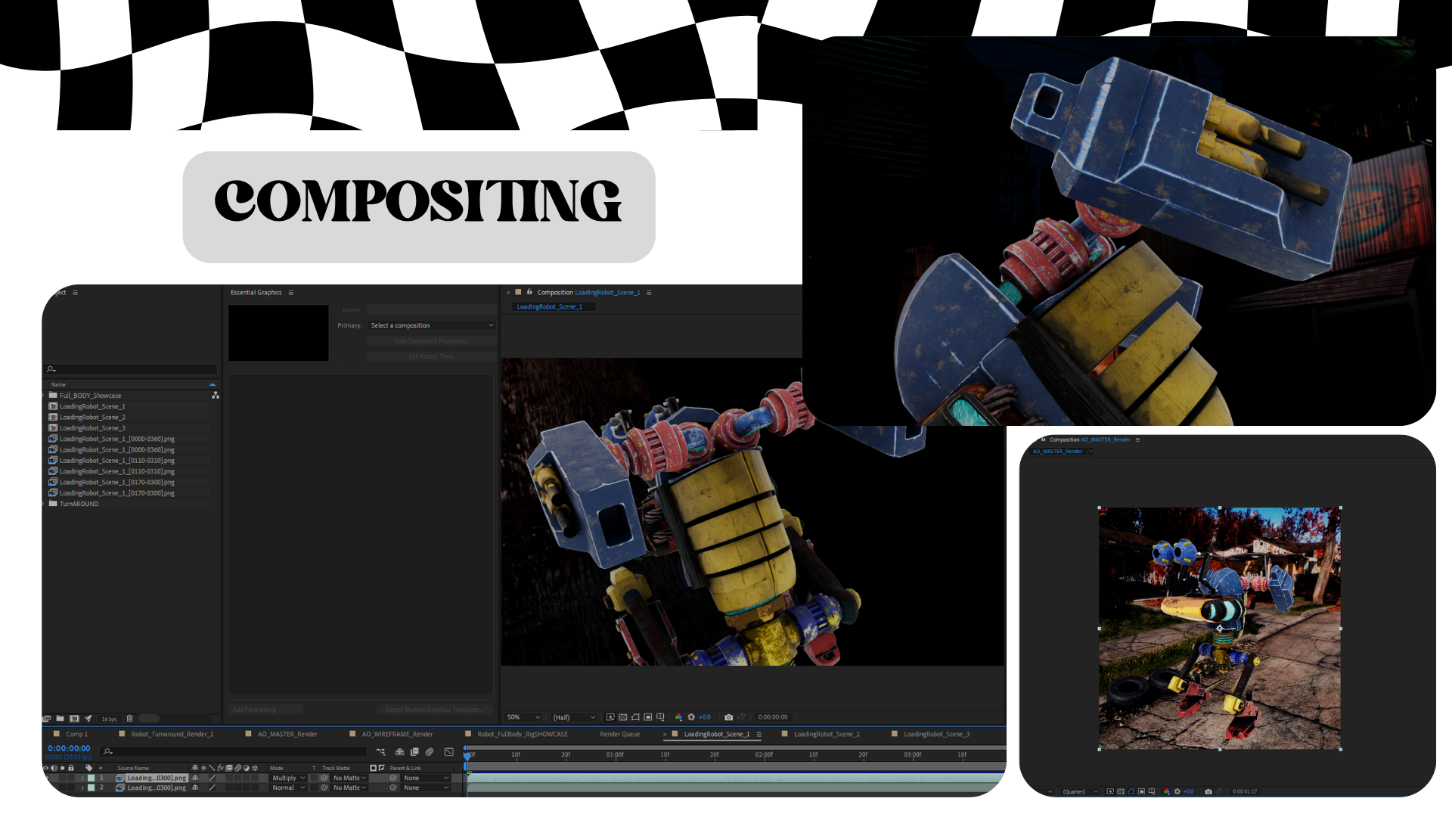Screen dimensions: 1452x817
Task: Open color depth setting 16 bpc
Action: coord(110,719)
